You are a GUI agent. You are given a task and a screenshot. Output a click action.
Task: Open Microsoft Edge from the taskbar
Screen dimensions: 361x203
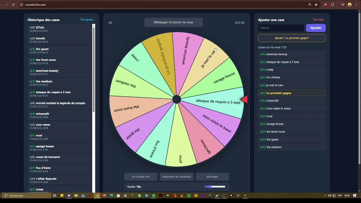click(111, 195)
